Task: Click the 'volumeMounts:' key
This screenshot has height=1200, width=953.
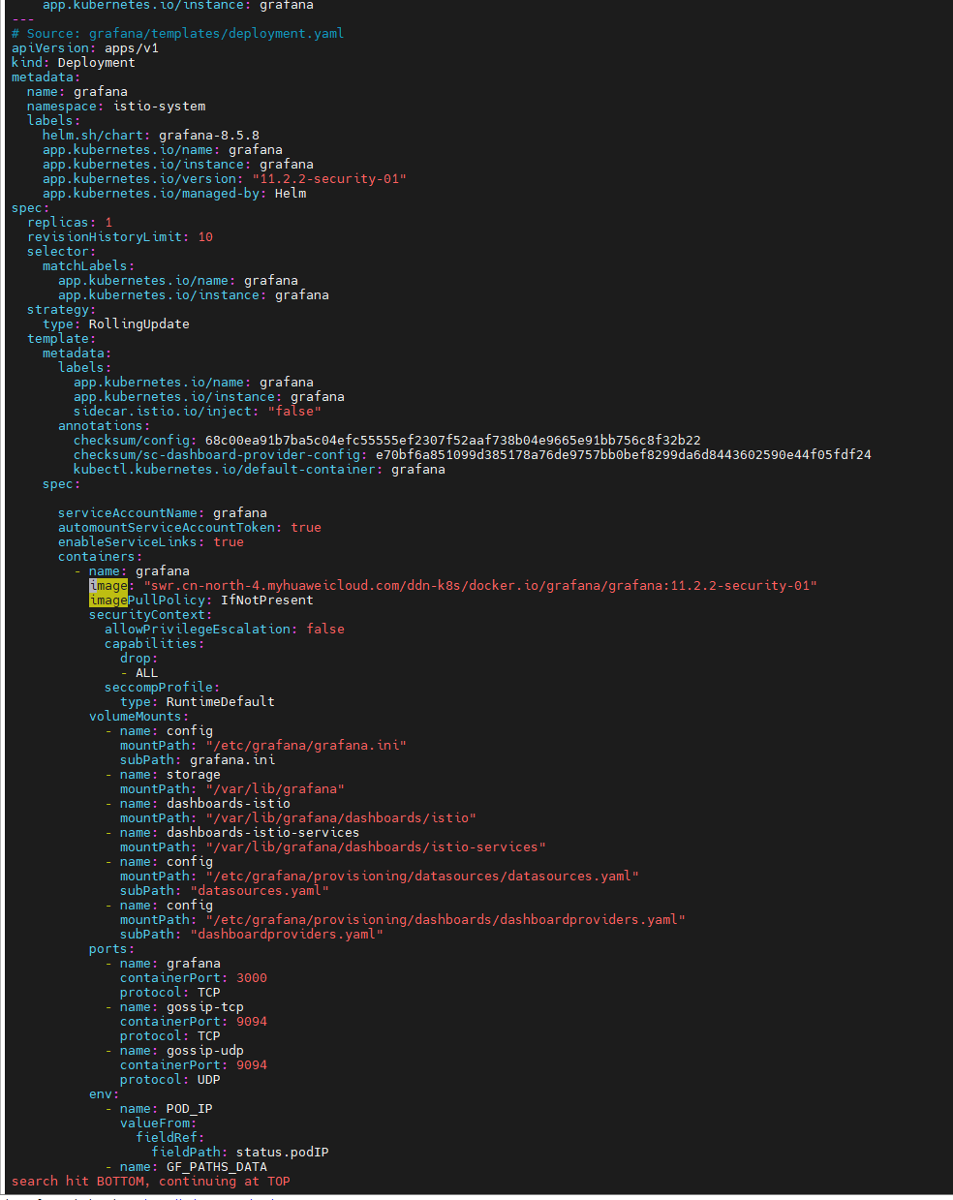Action: tap(139, 716)
